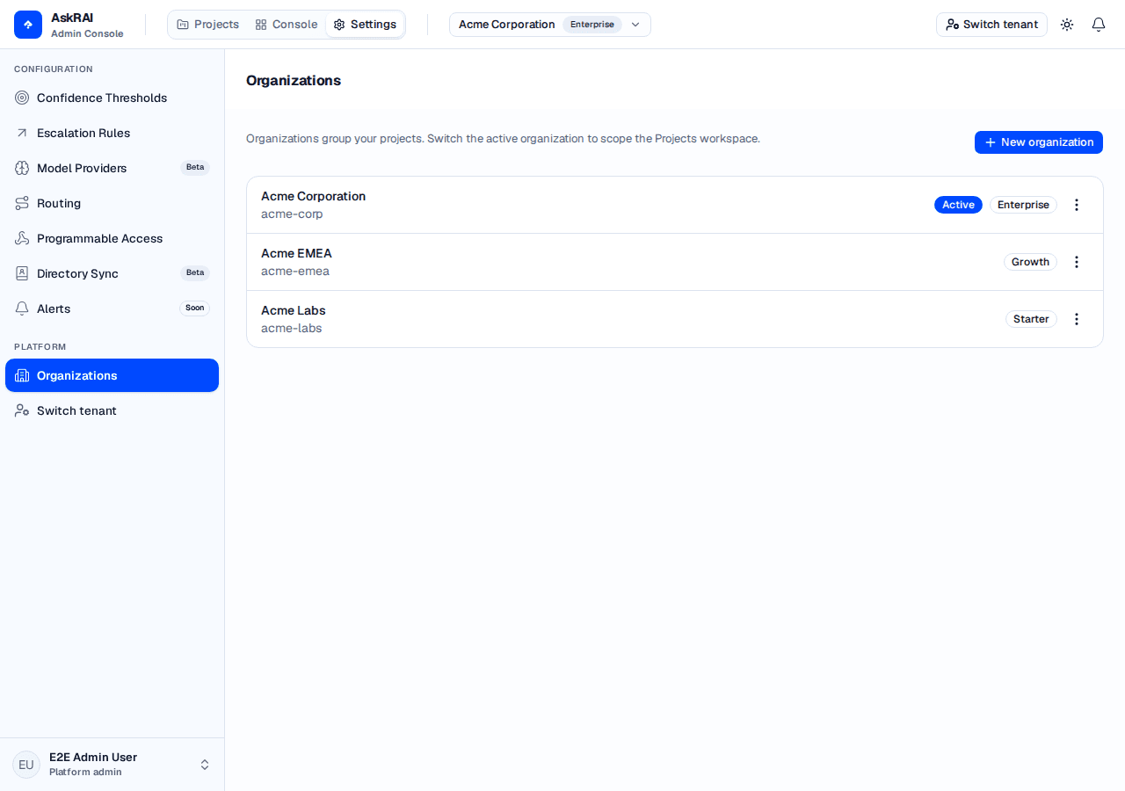
Task: Go to Directory Sync settings
Action: click(x=112, y=273)
